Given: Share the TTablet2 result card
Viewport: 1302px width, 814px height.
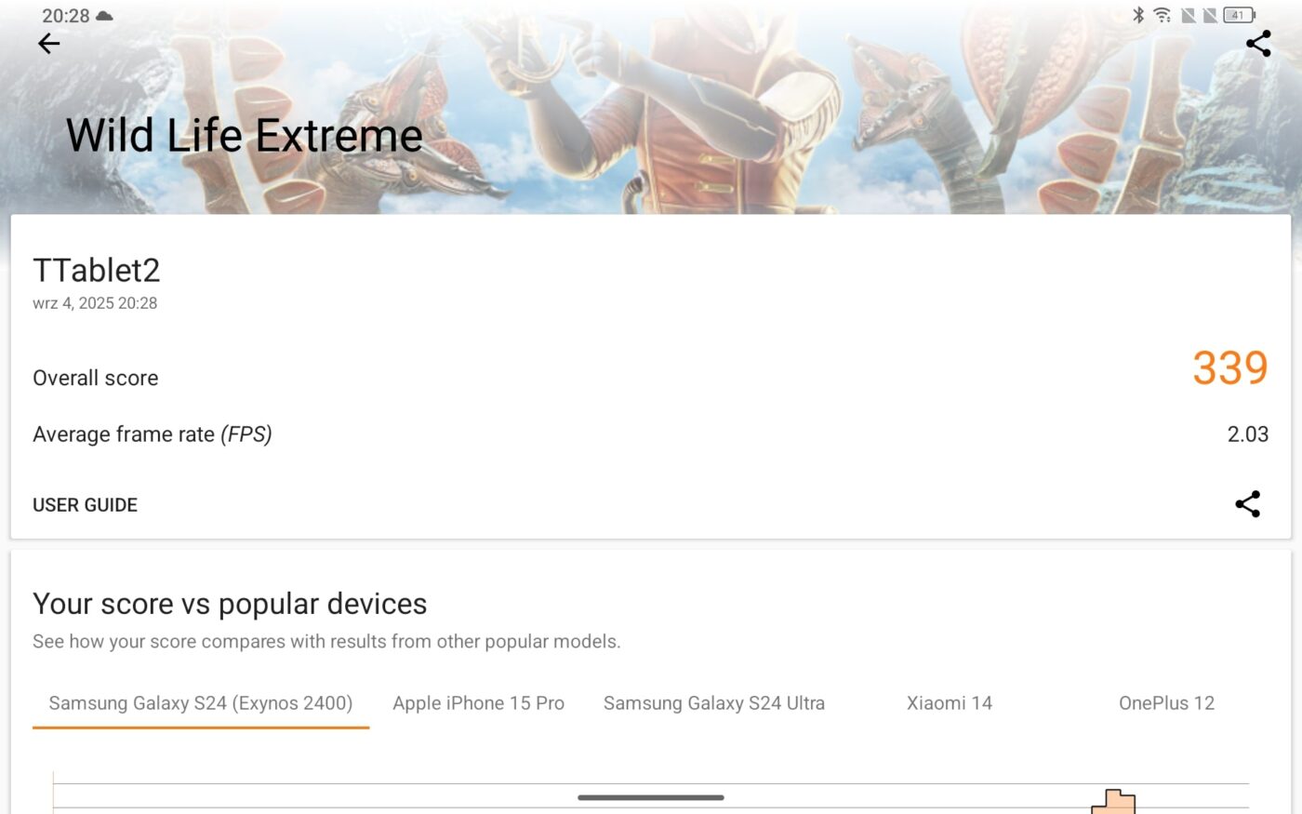Looking at the screenshot, I should point(1247,504).
